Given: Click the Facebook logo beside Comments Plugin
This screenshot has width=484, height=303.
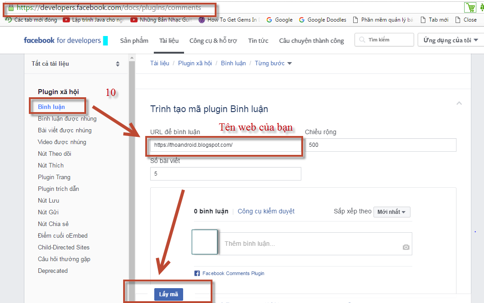Looking at the screenshot, I should pos(197,273).
